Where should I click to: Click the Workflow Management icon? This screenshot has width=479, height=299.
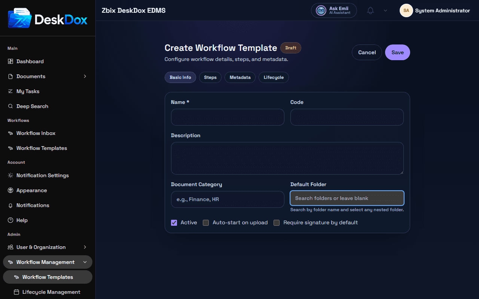point(10,262)
